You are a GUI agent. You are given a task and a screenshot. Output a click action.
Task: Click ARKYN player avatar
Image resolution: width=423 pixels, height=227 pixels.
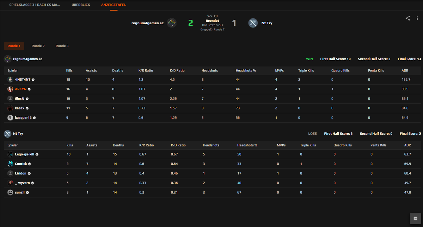[x=10, y=89]
